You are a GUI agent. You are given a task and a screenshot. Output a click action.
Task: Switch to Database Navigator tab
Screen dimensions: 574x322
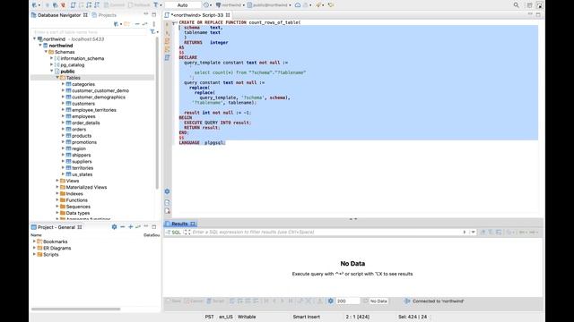(59, 15)
